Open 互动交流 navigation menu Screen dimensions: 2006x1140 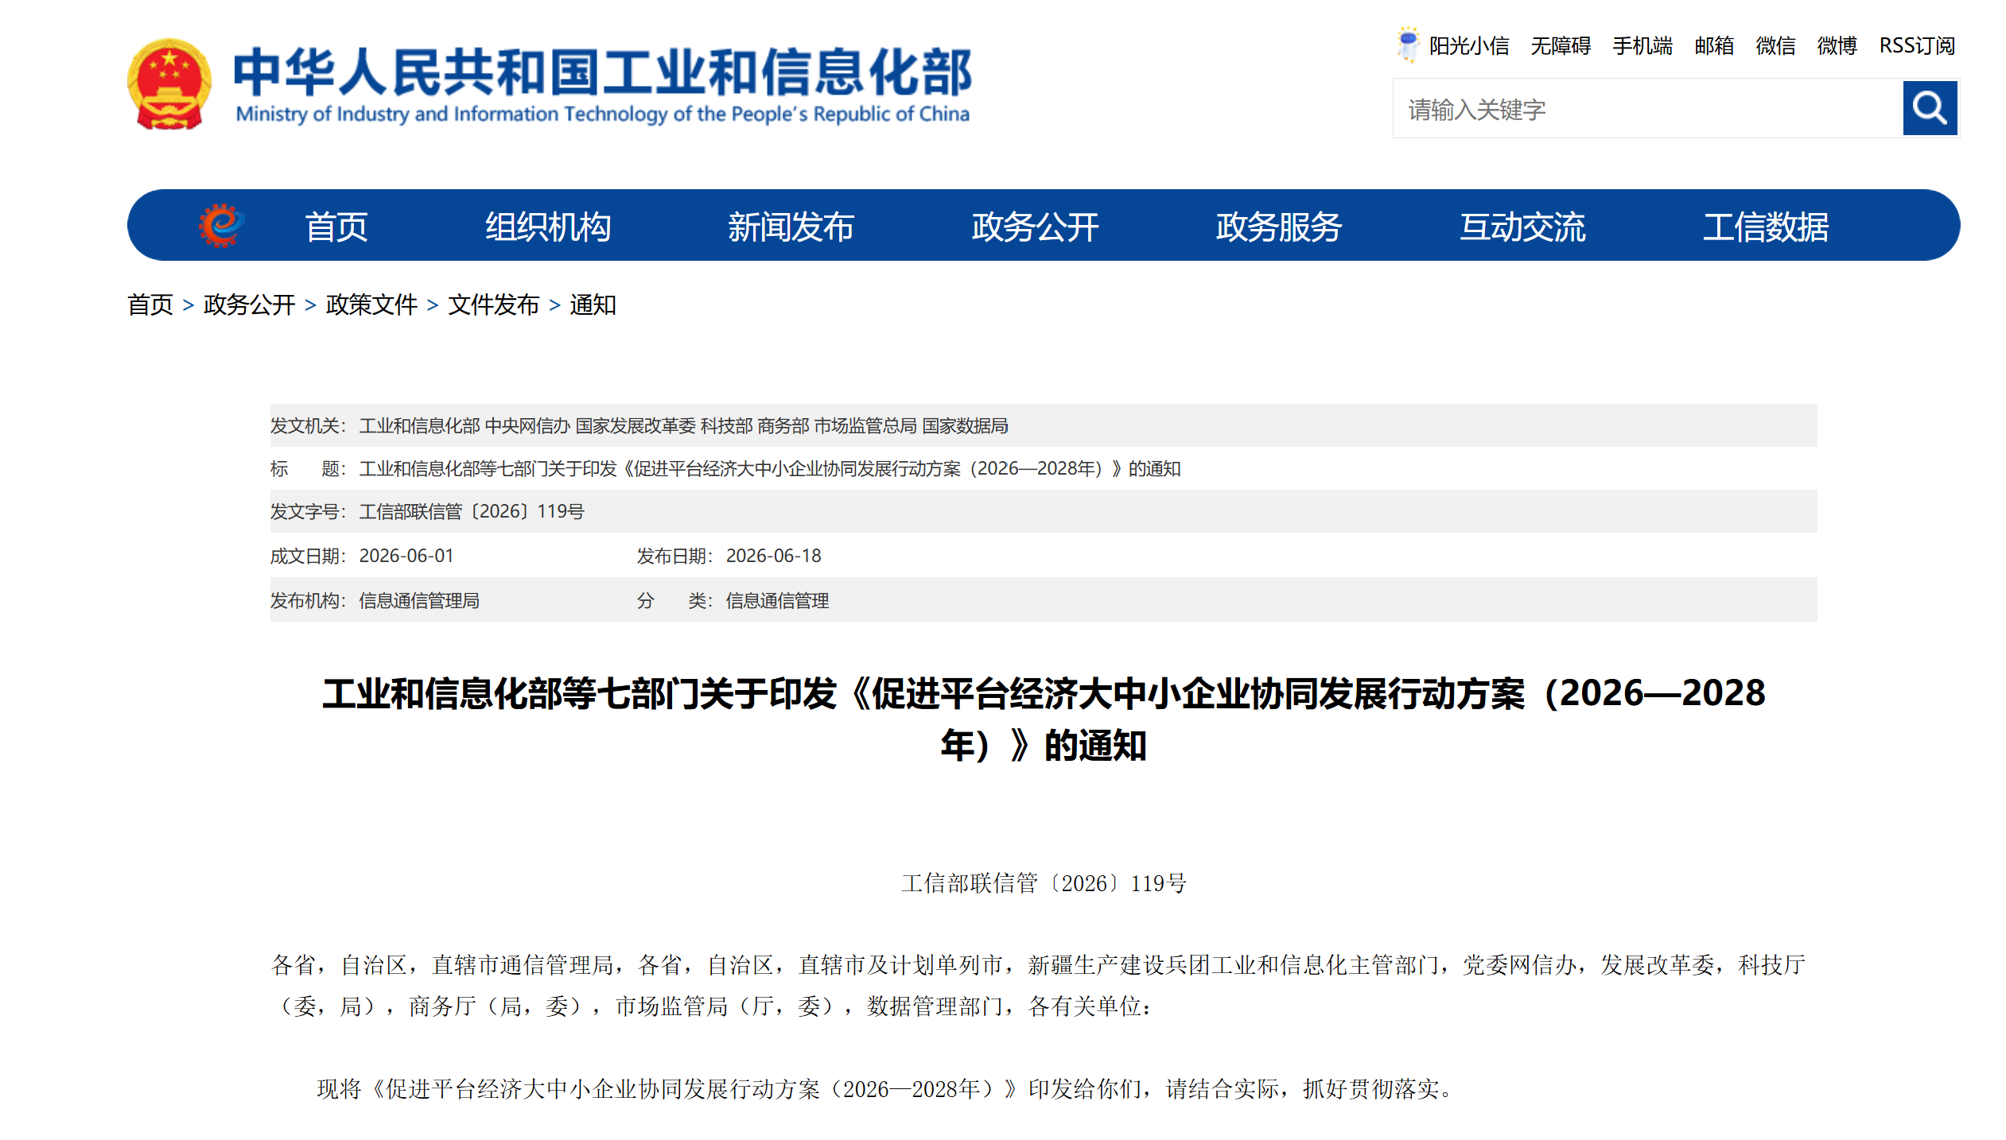click(x=1522, y=227)
